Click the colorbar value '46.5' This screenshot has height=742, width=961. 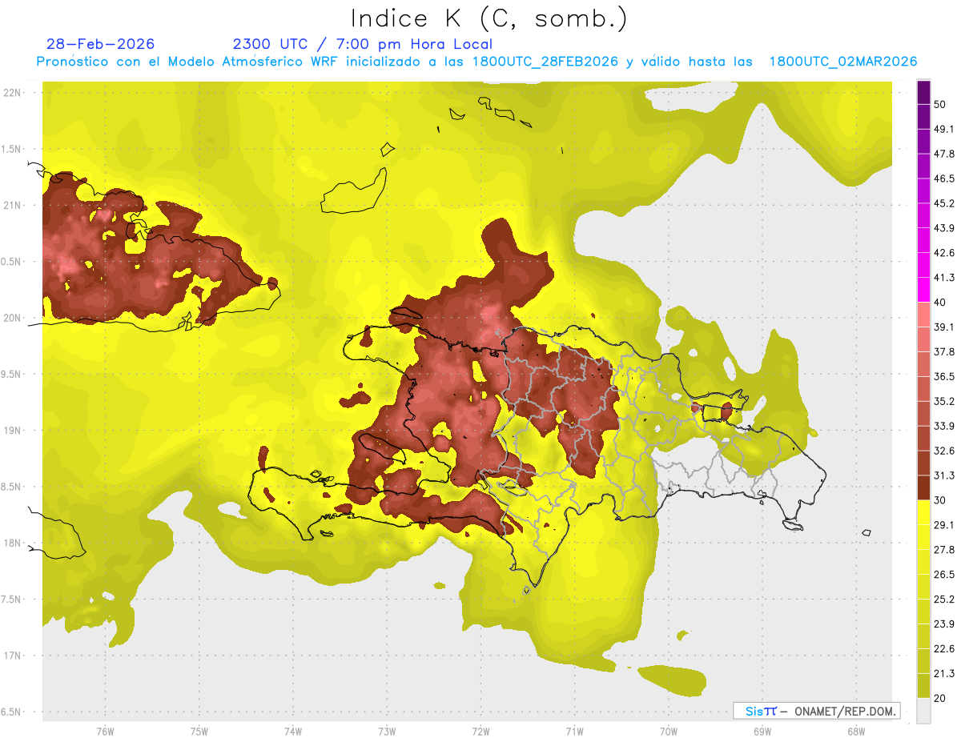[944, 178]
